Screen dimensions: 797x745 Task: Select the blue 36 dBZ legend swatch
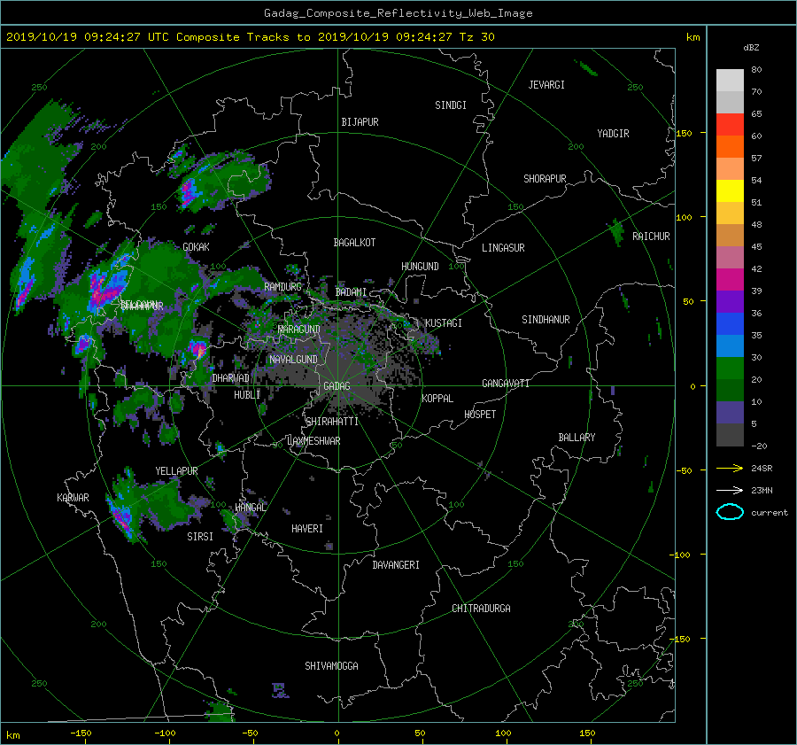[x=730, y=323]
